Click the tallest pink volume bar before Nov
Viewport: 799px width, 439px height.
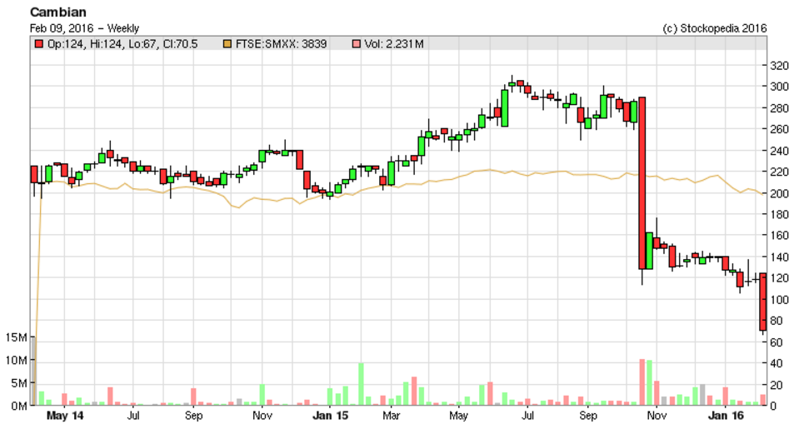642,382
